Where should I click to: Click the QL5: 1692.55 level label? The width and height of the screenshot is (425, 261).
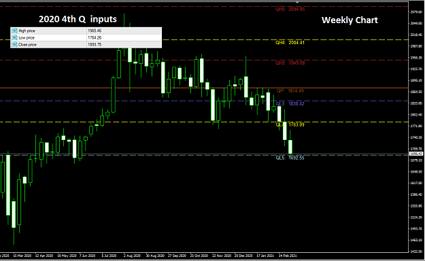tap(290, 158)
